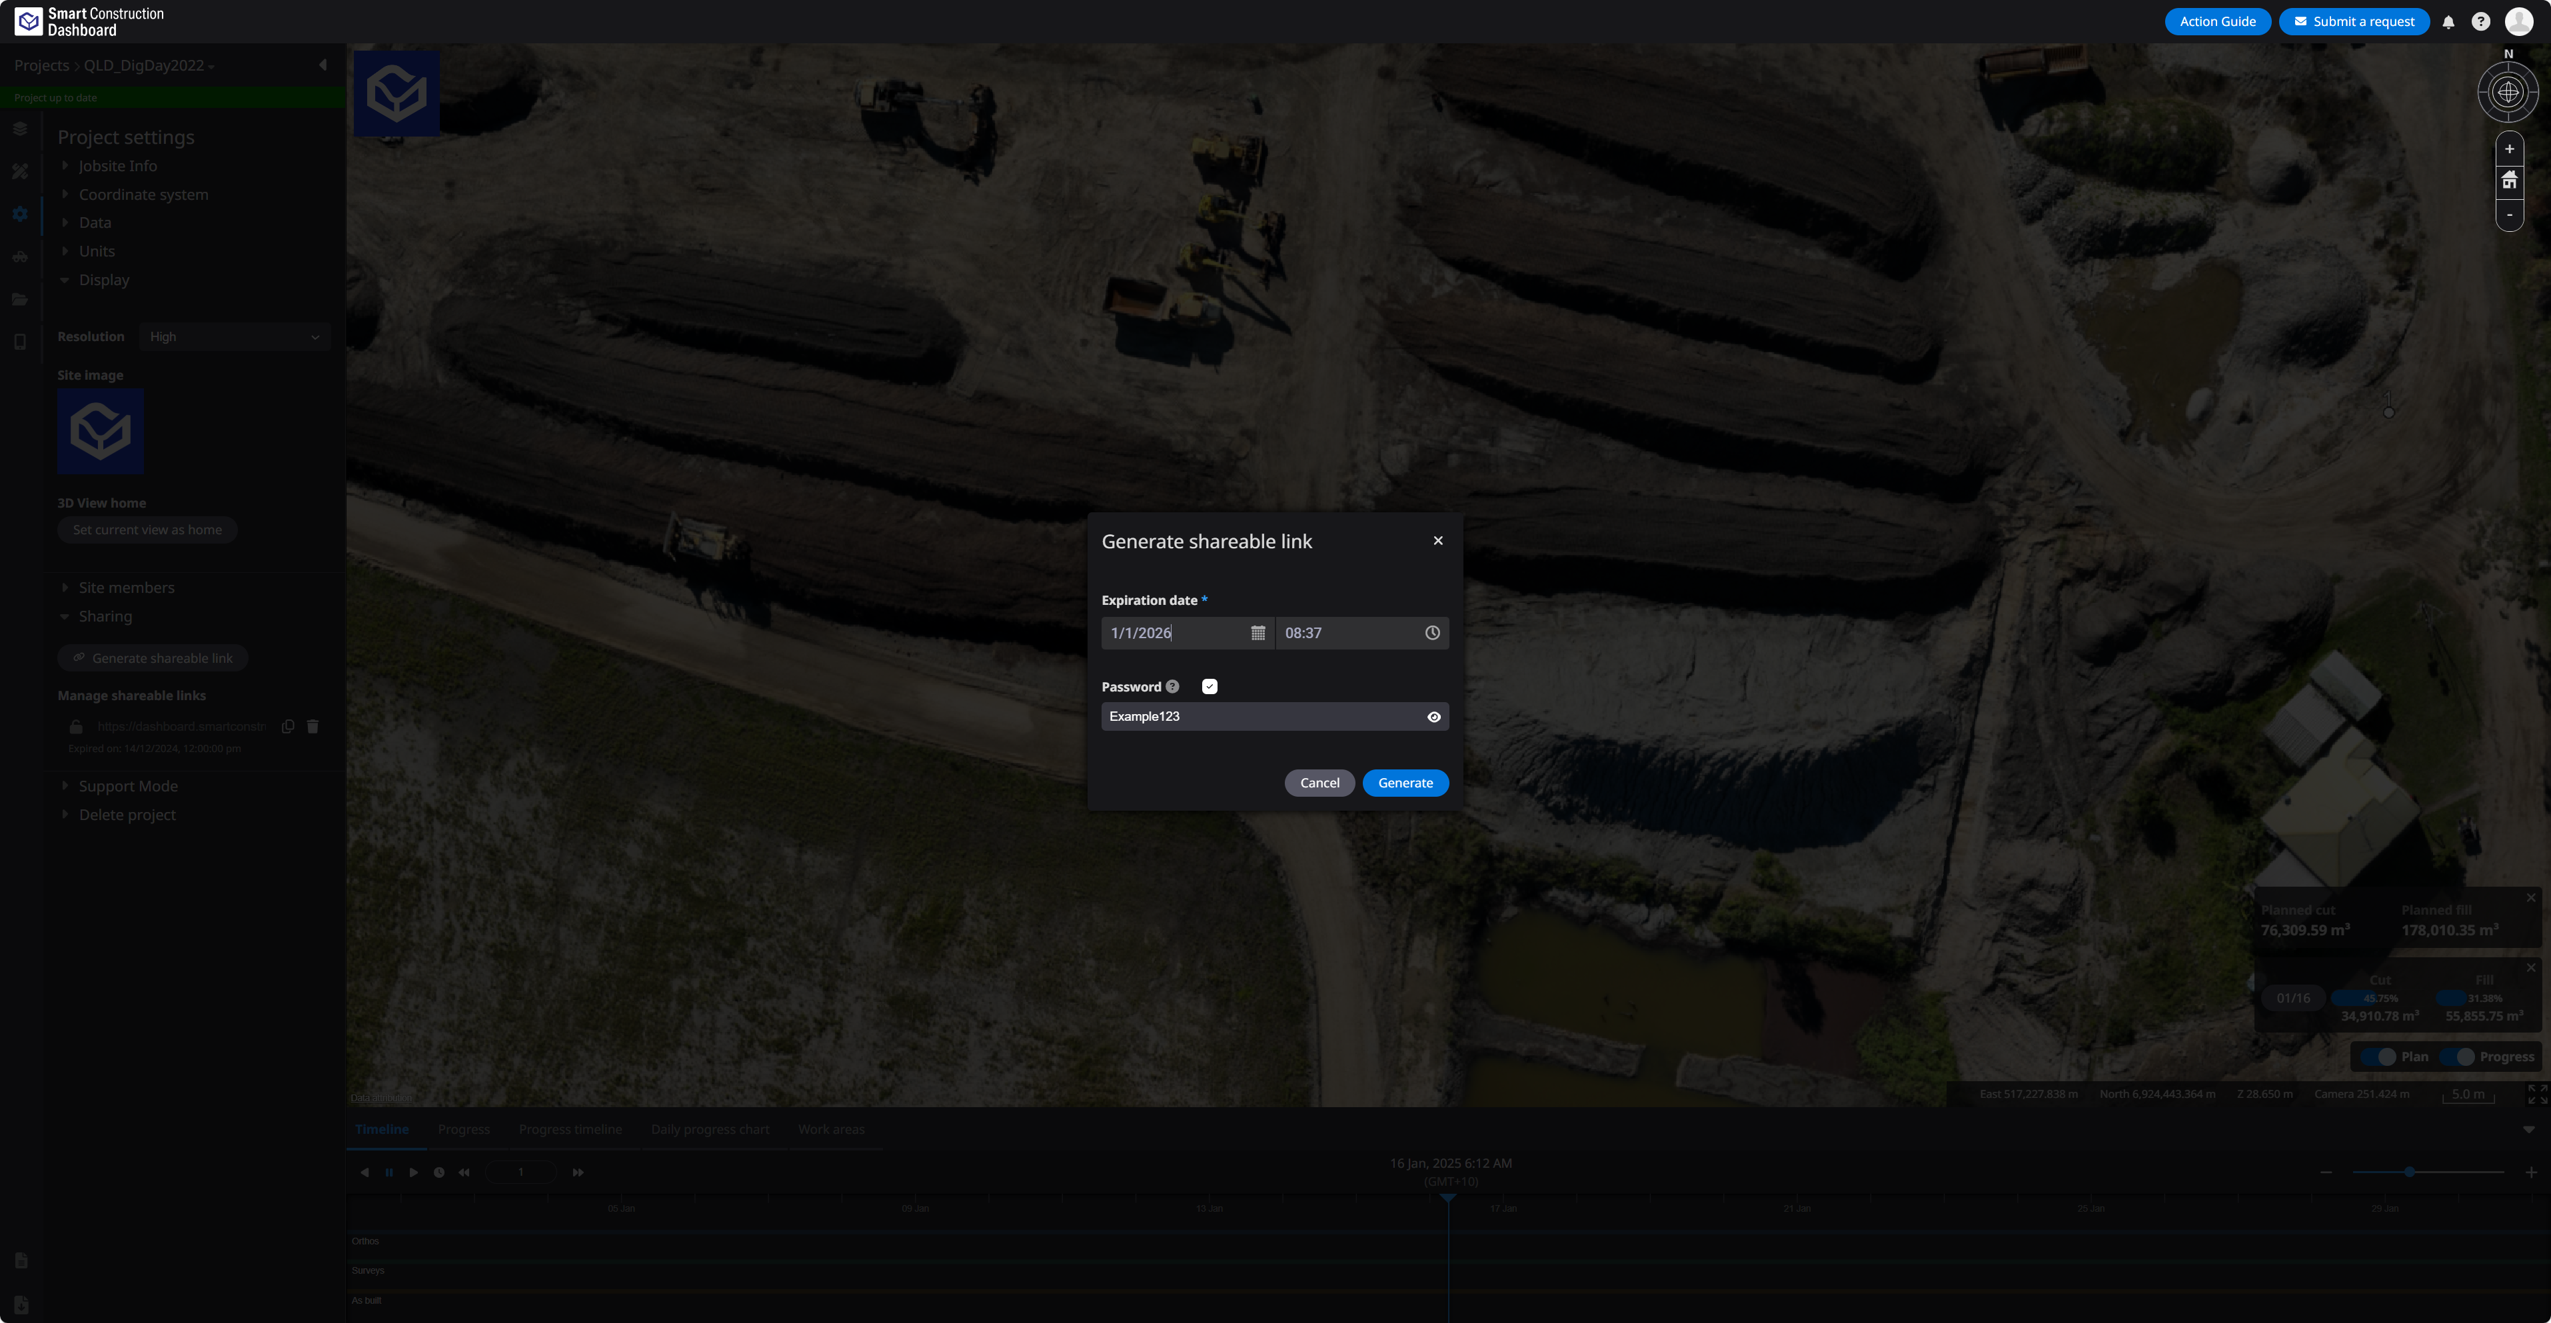Open the user profile avatar

click(2518, 22)
